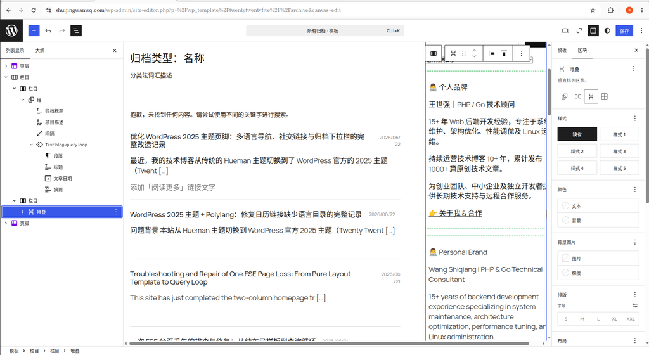
Task: Click the 关于我 & 合作 link
Action: click(x=455, y=214)
